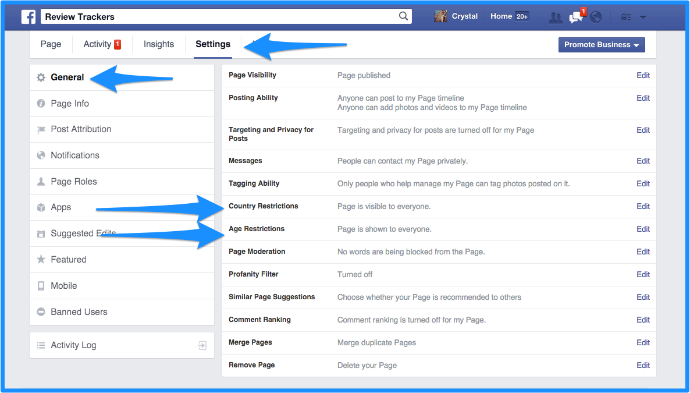
Task: Open the messages icon with notification badge
Action: click(x=576, y=17)
